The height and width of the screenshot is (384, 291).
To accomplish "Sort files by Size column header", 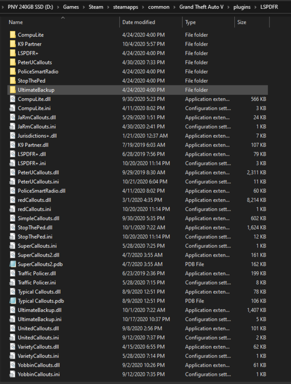I will [x=241, y=23].
